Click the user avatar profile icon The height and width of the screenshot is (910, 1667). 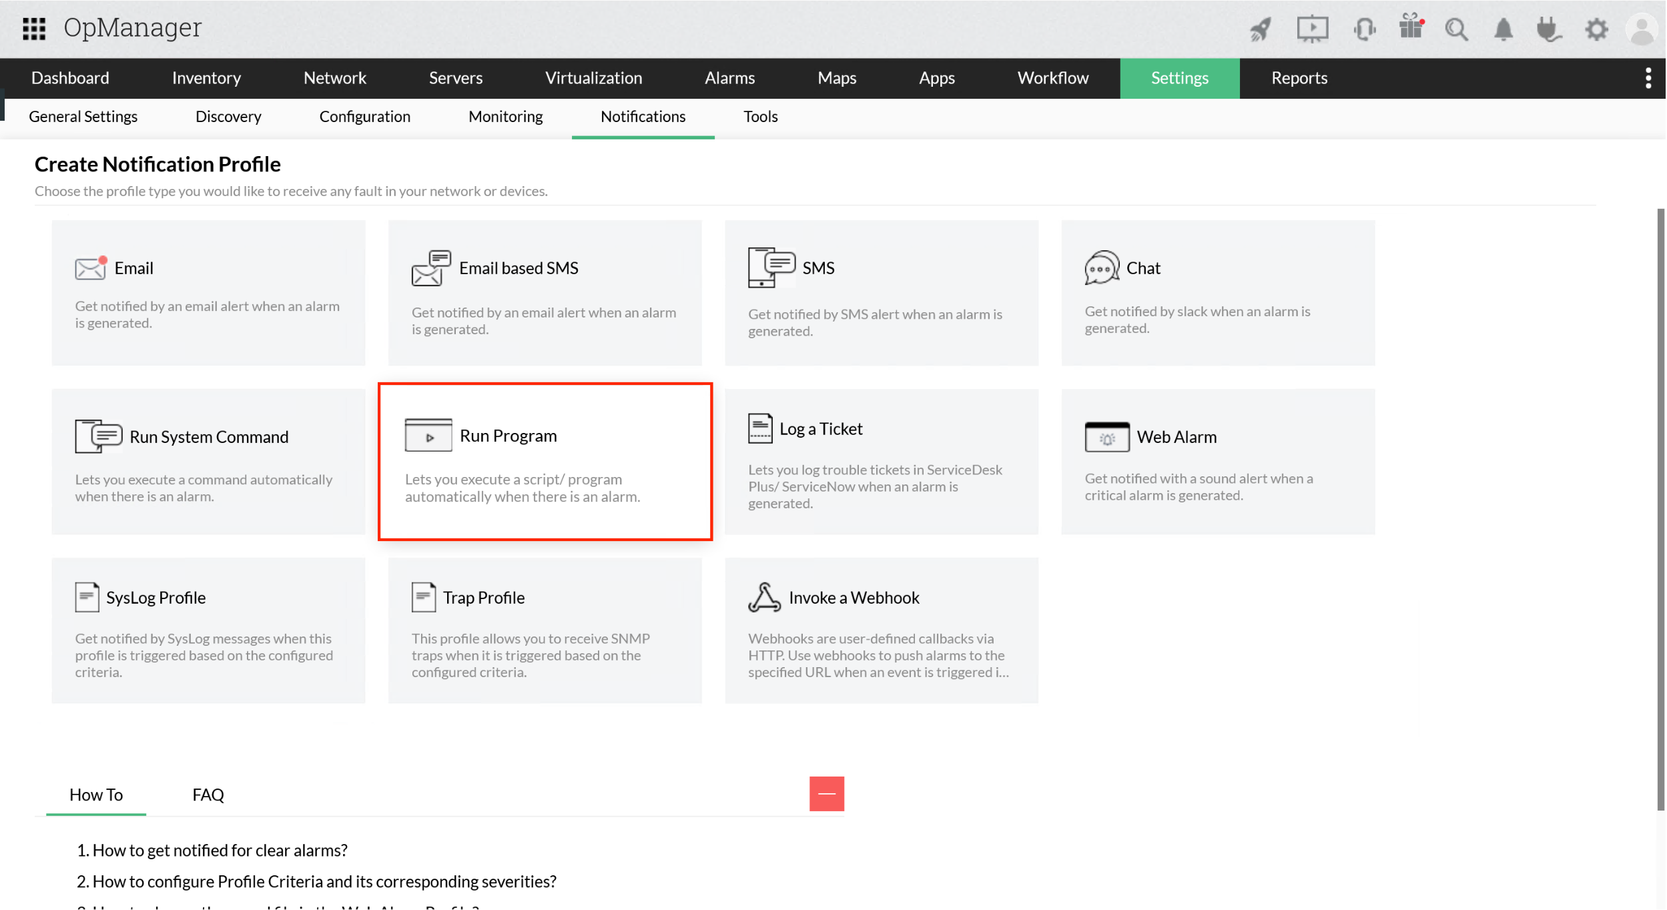pos(1642,29)
